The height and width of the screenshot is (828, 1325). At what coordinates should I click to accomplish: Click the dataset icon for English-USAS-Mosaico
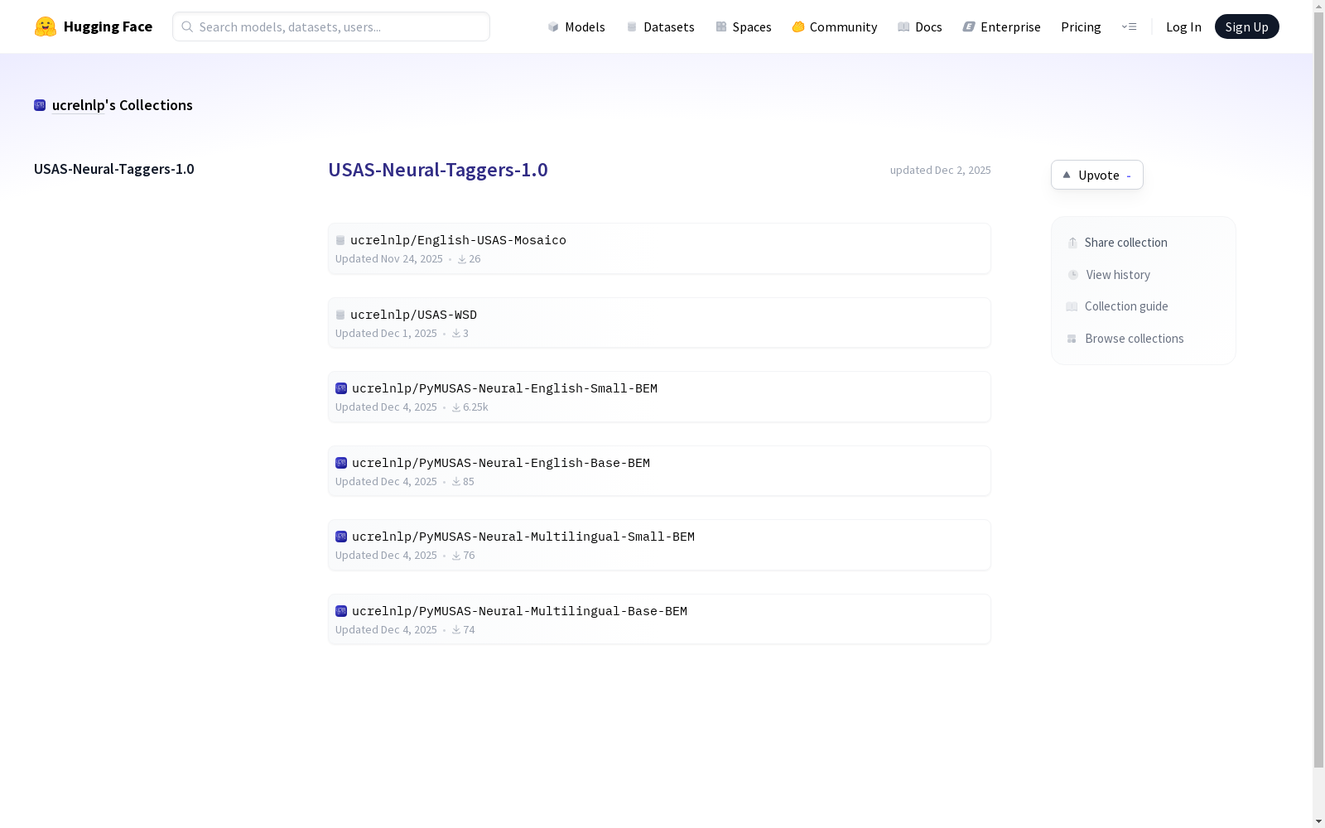[340, 240]
